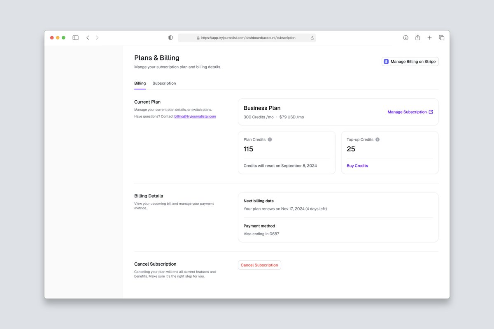The image size is (494, 329).
Task: Reload the page with the refresh icon
Action: (x=312, y=38)
